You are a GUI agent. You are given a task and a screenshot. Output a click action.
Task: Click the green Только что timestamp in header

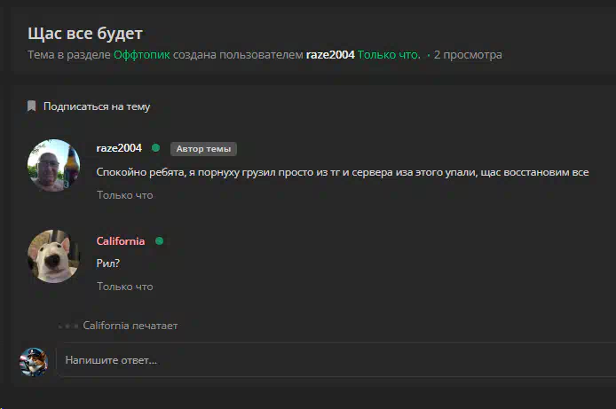pos(389,54)
